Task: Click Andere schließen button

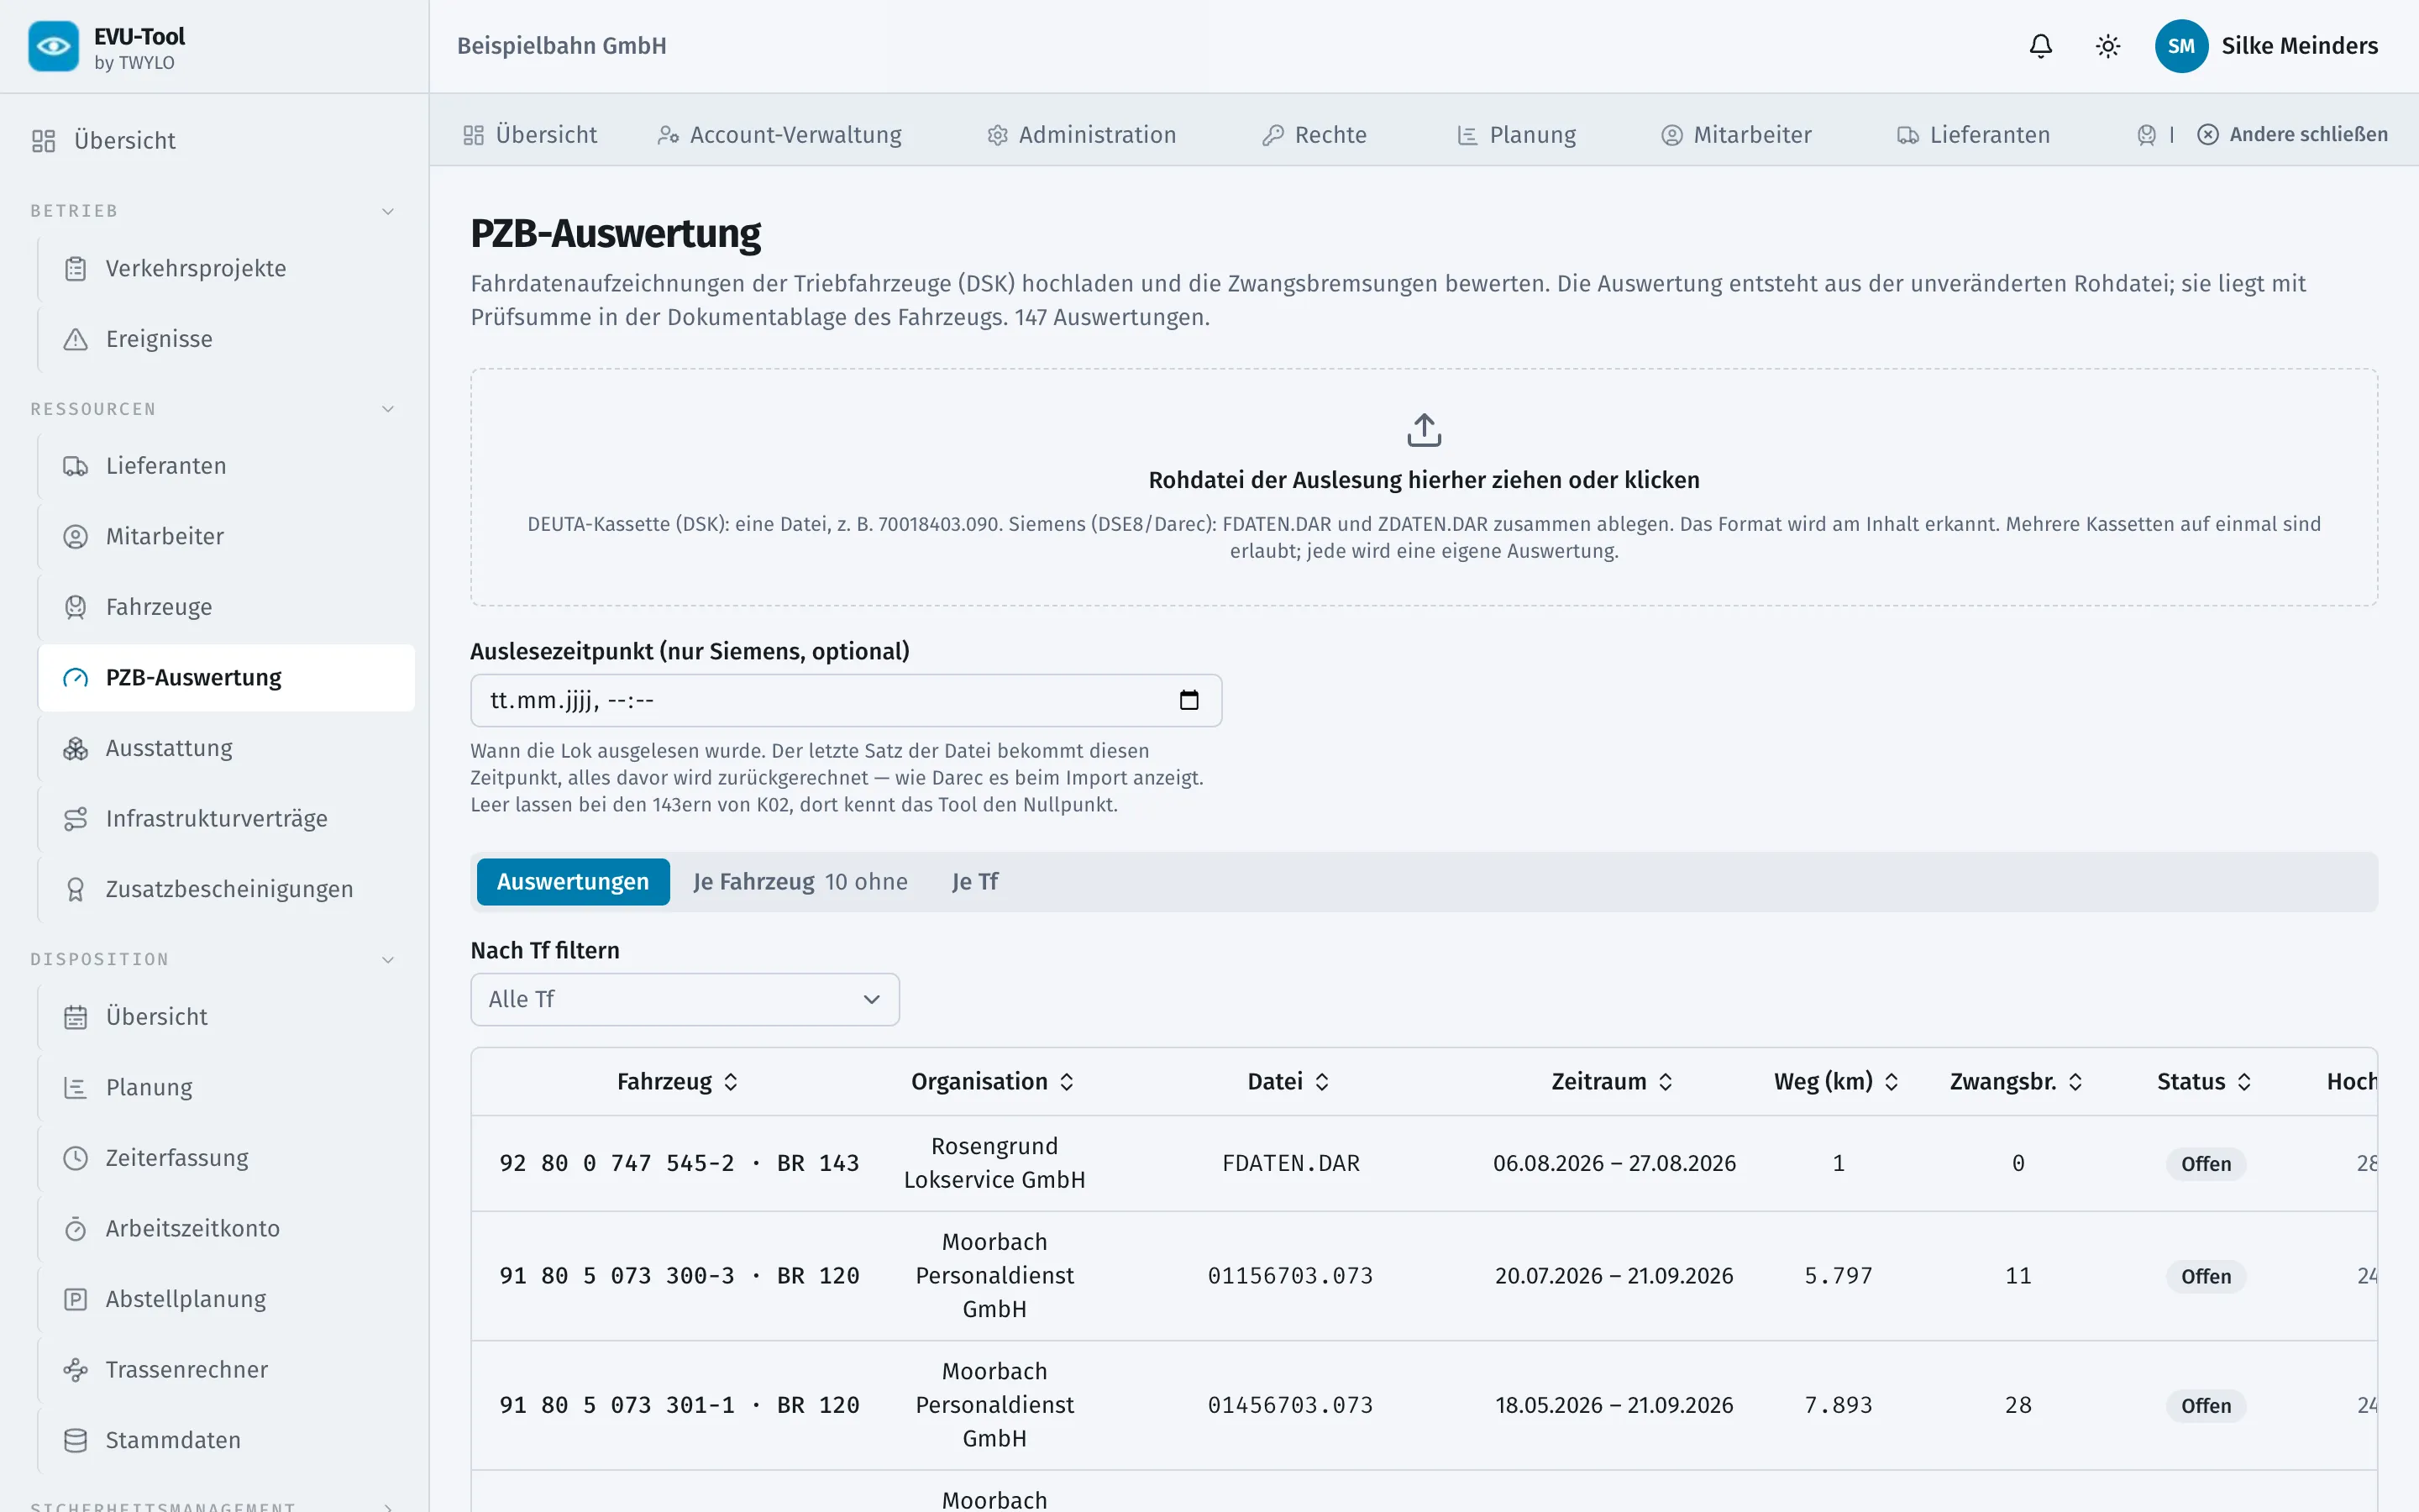Action: coord(2292,135)
